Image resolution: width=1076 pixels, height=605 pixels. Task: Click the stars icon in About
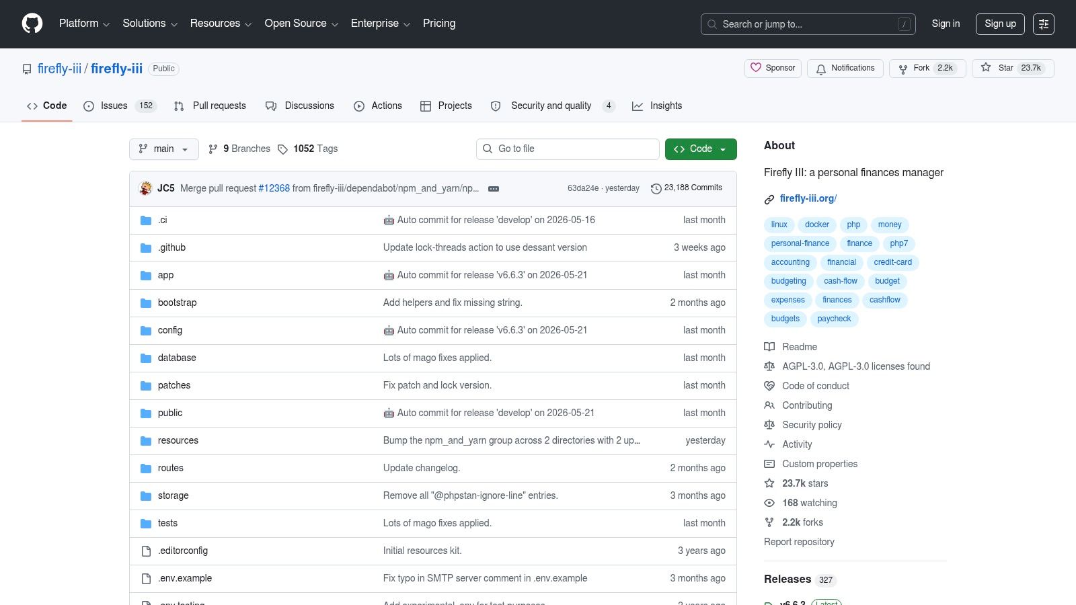point(769,483)
